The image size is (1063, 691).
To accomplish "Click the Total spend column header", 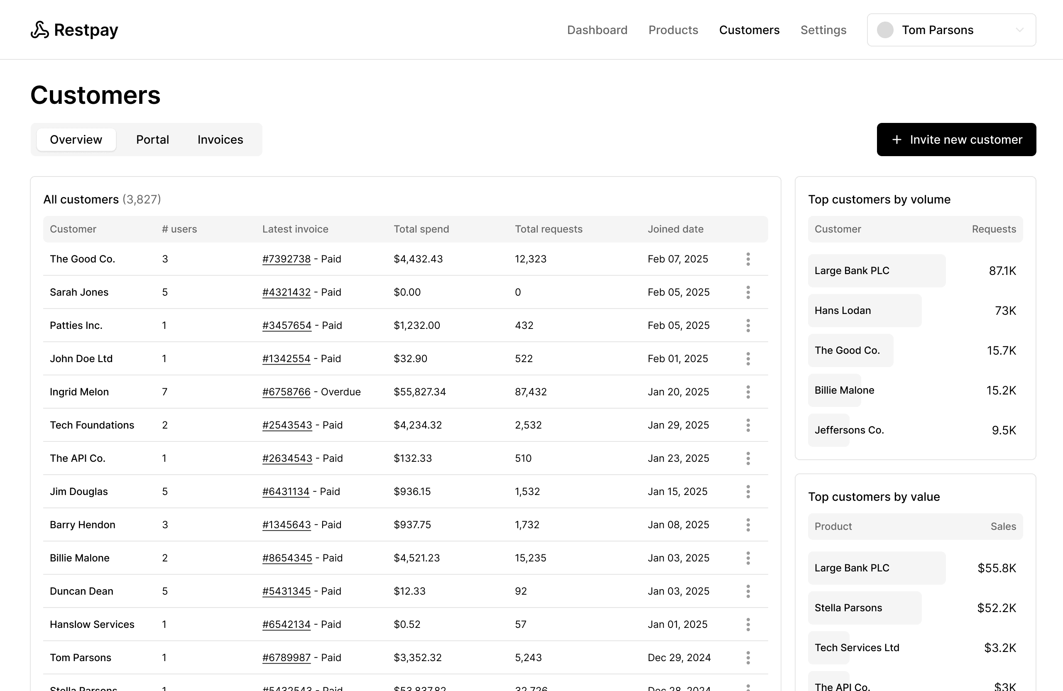I will click(421, 229).
